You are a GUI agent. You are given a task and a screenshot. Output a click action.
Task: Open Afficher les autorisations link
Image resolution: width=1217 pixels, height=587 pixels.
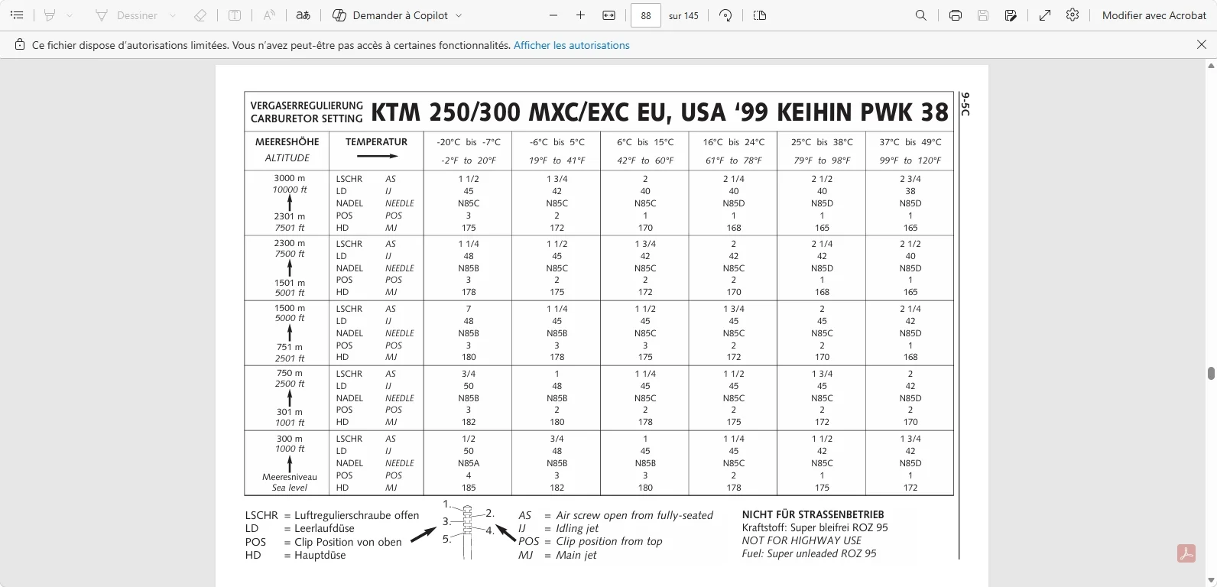[x=572, y=45]
